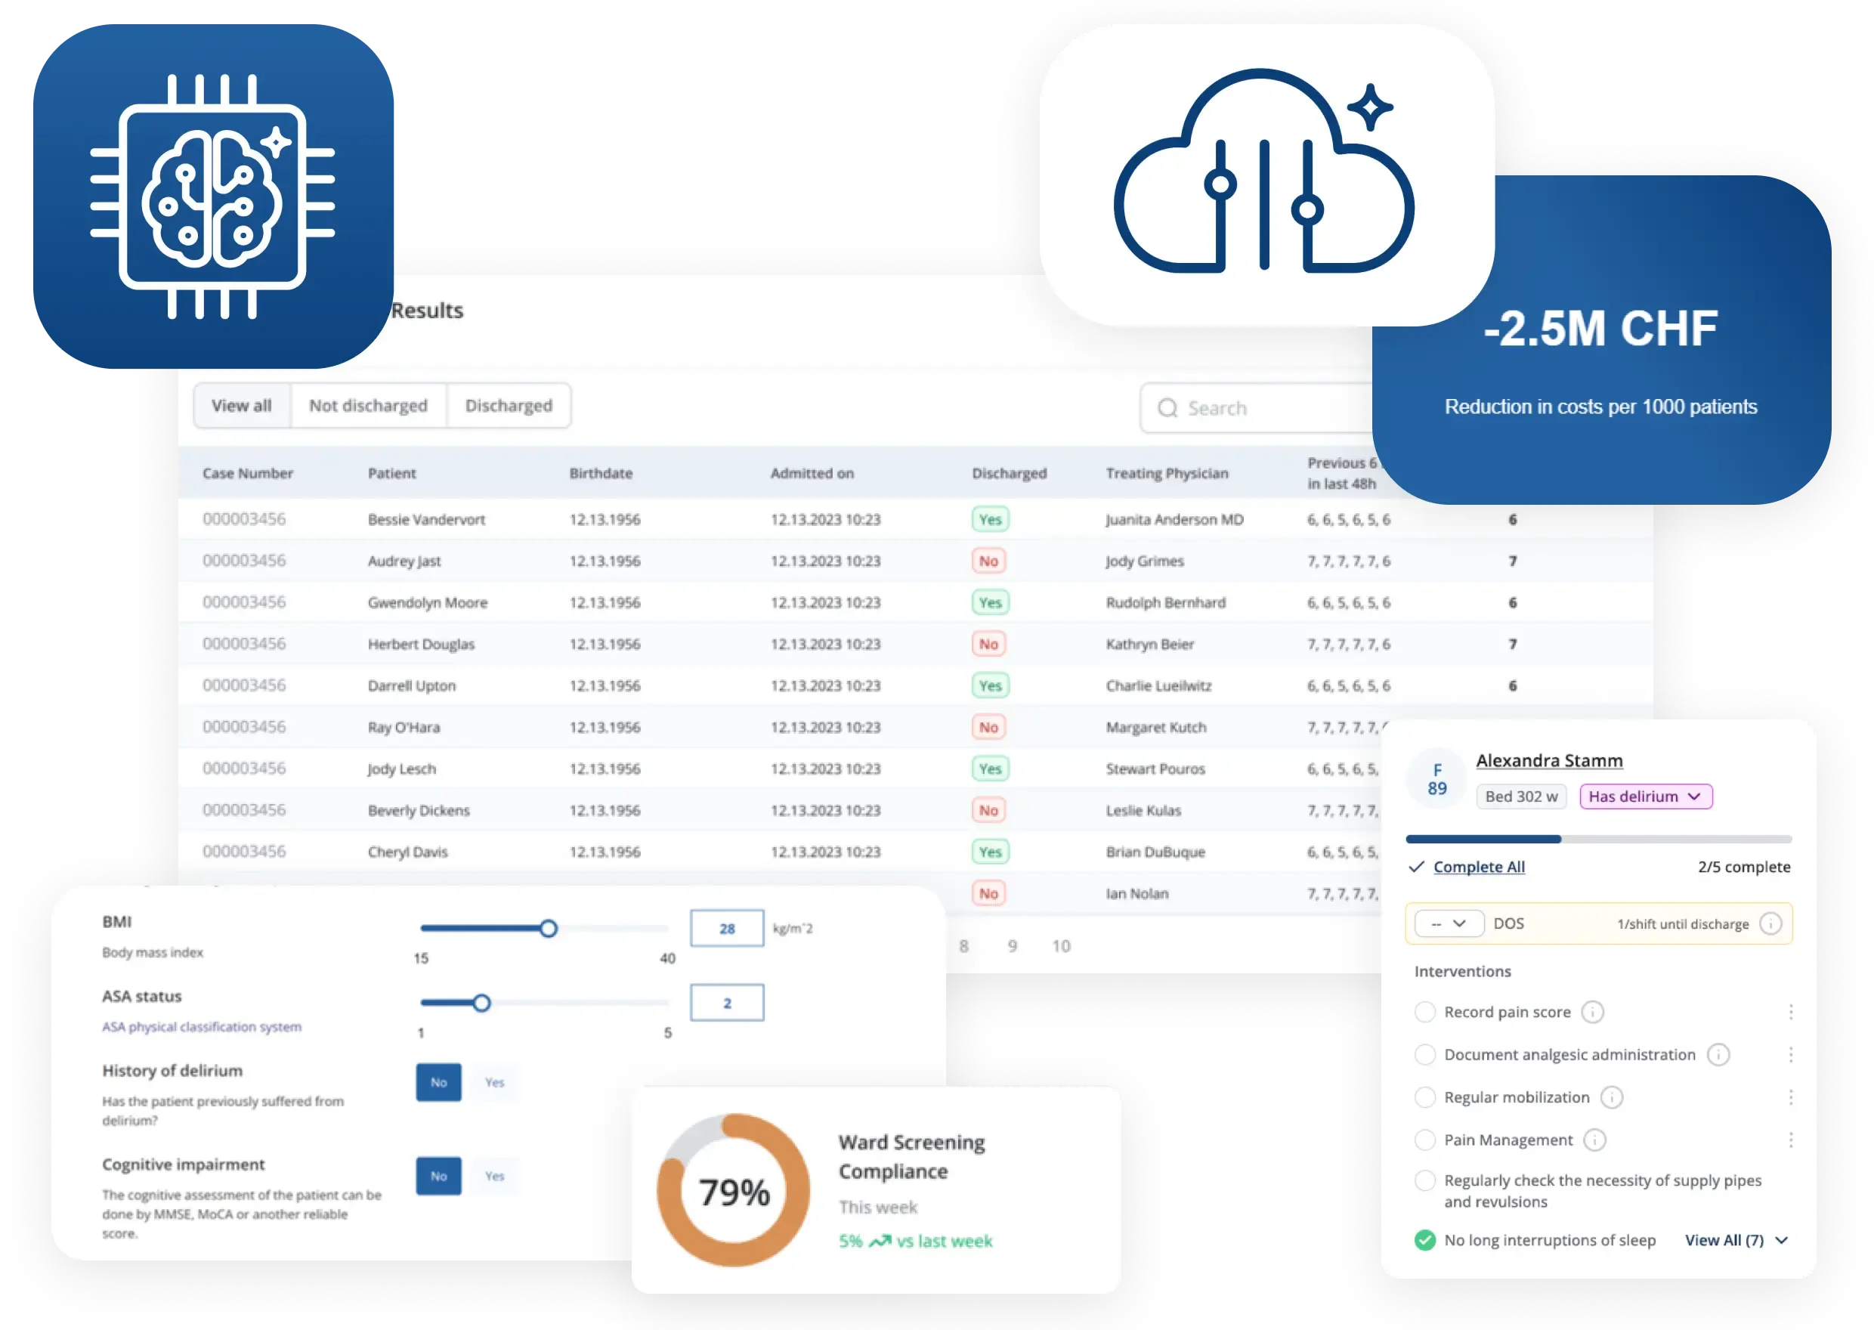Click the Complete All link
This screenshot has width=1874, height=1330.
(1479, 867)
